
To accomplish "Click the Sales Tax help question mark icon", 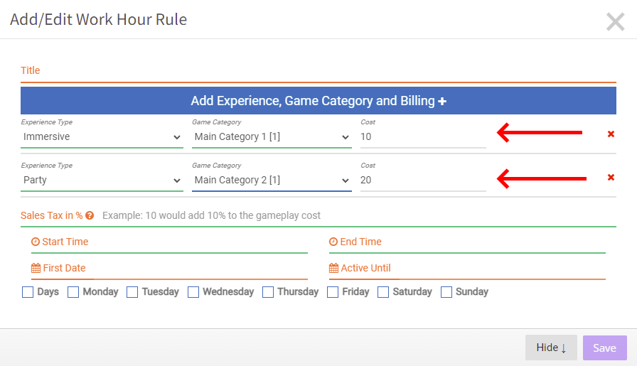I will click(90, 216).
